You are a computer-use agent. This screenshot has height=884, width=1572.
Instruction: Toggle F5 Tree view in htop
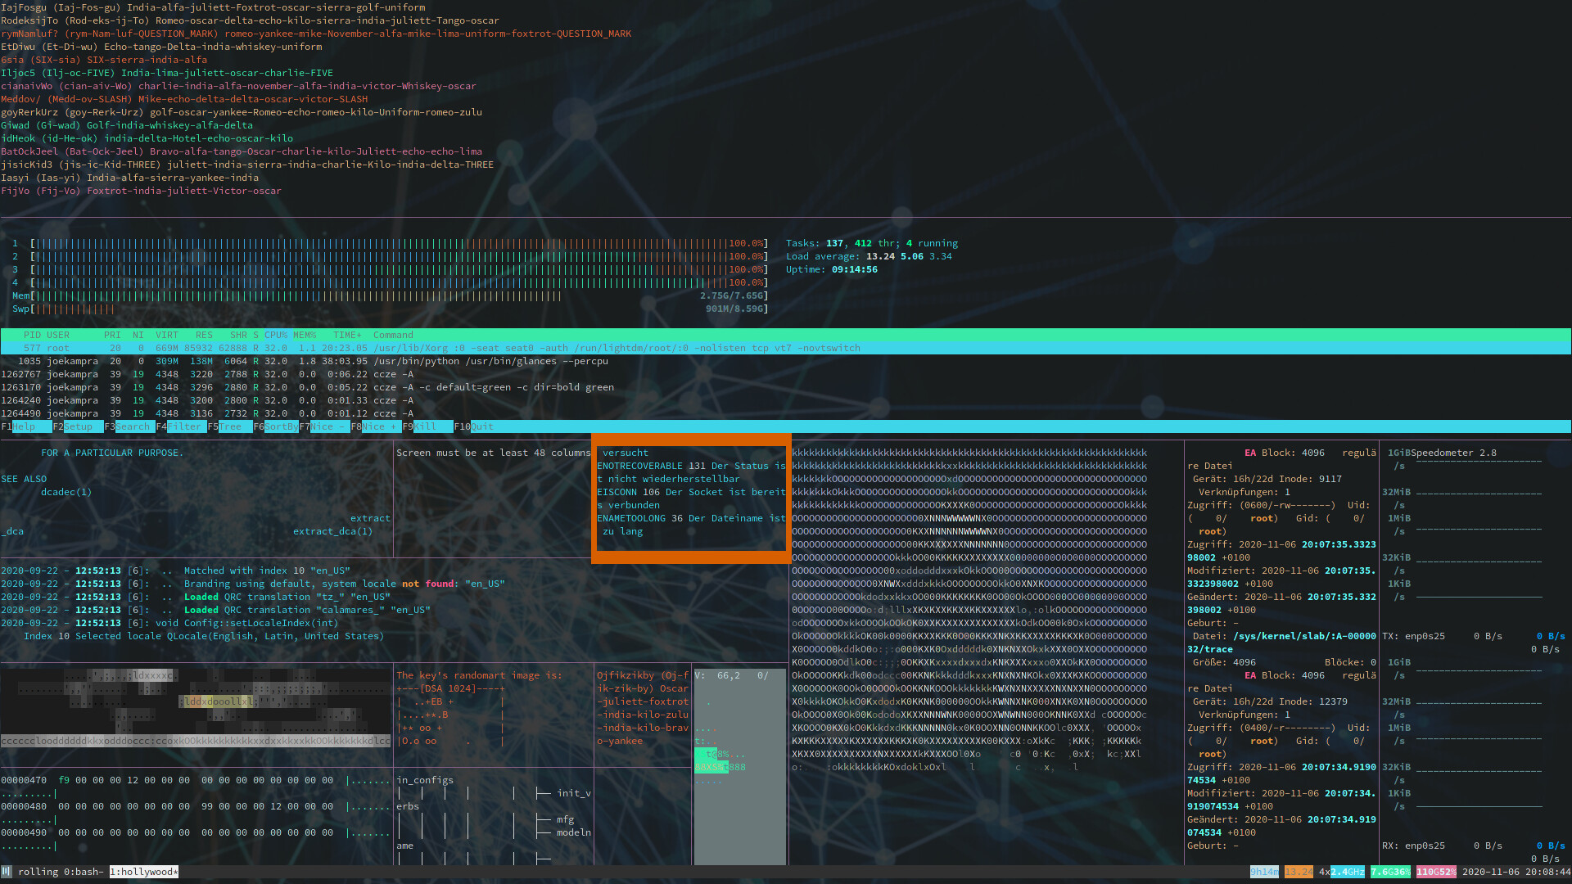[230, 426]
